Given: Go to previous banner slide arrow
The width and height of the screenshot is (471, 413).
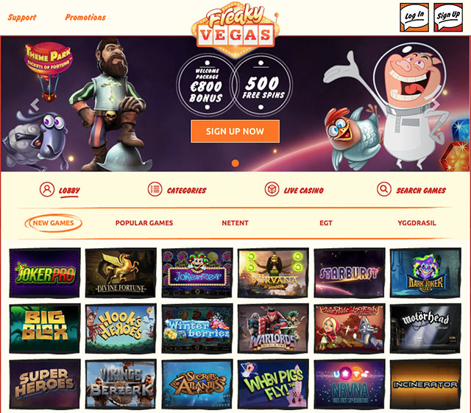Looking at the screenshot, I should pos(35,105).
